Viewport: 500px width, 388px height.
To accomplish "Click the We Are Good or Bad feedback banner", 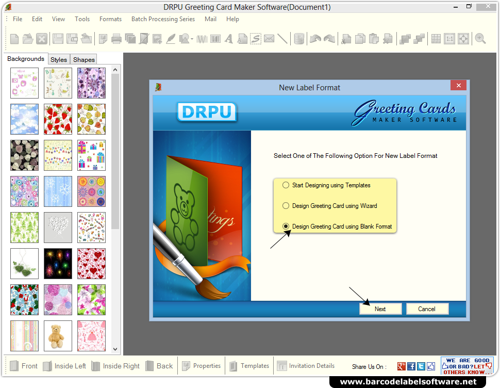I will point(467,366).
